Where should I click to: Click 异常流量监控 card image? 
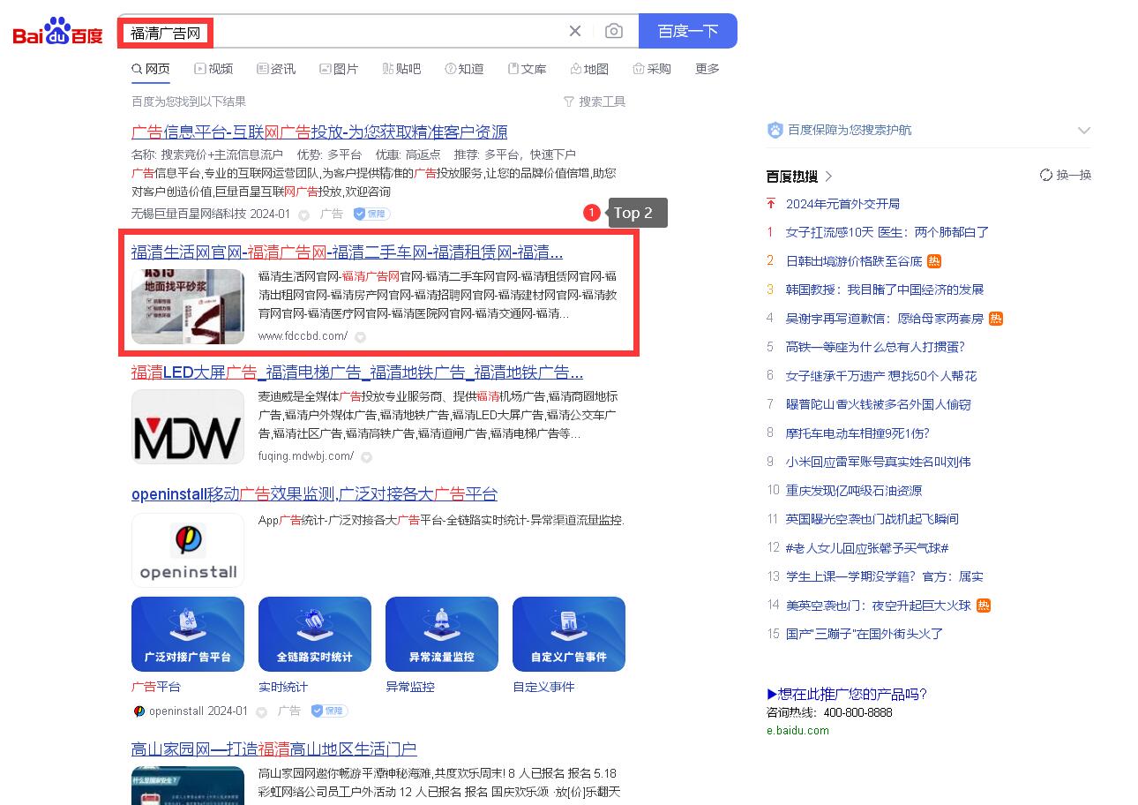(442, 634)
